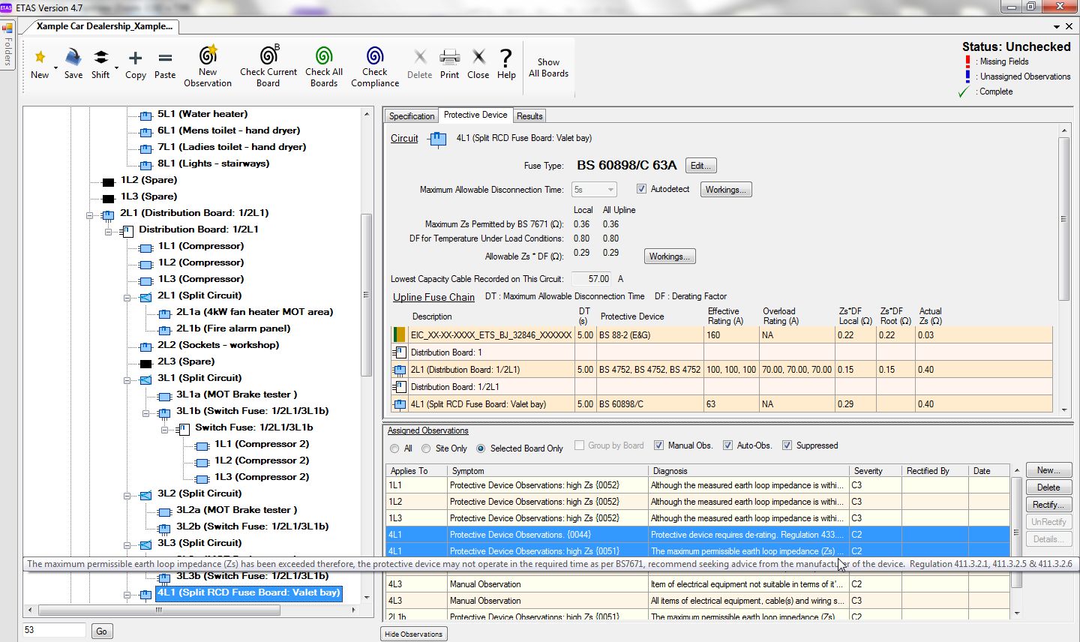The height and width of the screenshot is (642, 1080).
Task: Click the Hide Observations button
Action: click(414, 634)
